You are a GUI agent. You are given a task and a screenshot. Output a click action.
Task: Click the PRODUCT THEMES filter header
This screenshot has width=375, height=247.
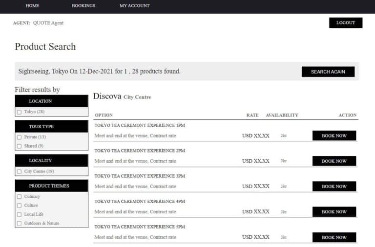(x=51, y=186)
